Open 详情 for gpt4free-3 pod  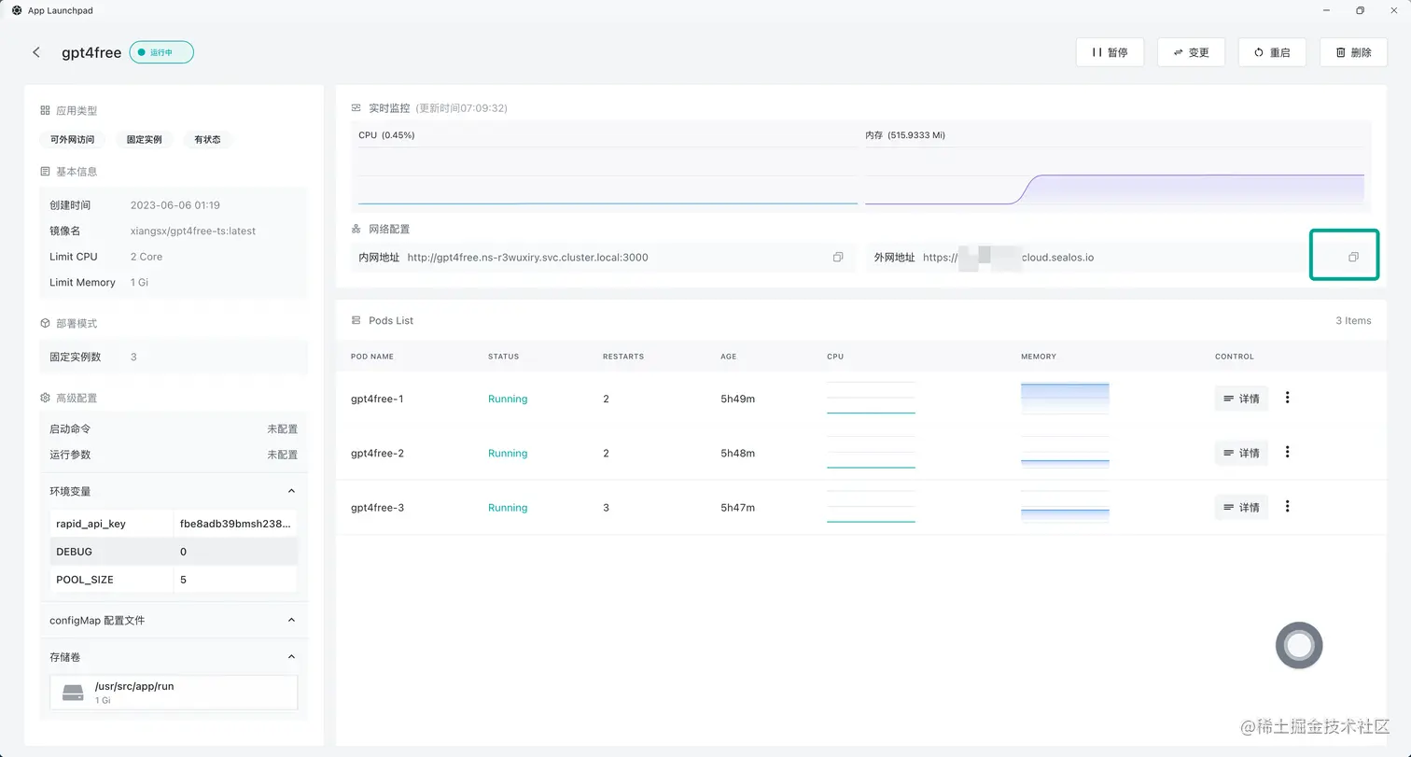point(1241,507)
